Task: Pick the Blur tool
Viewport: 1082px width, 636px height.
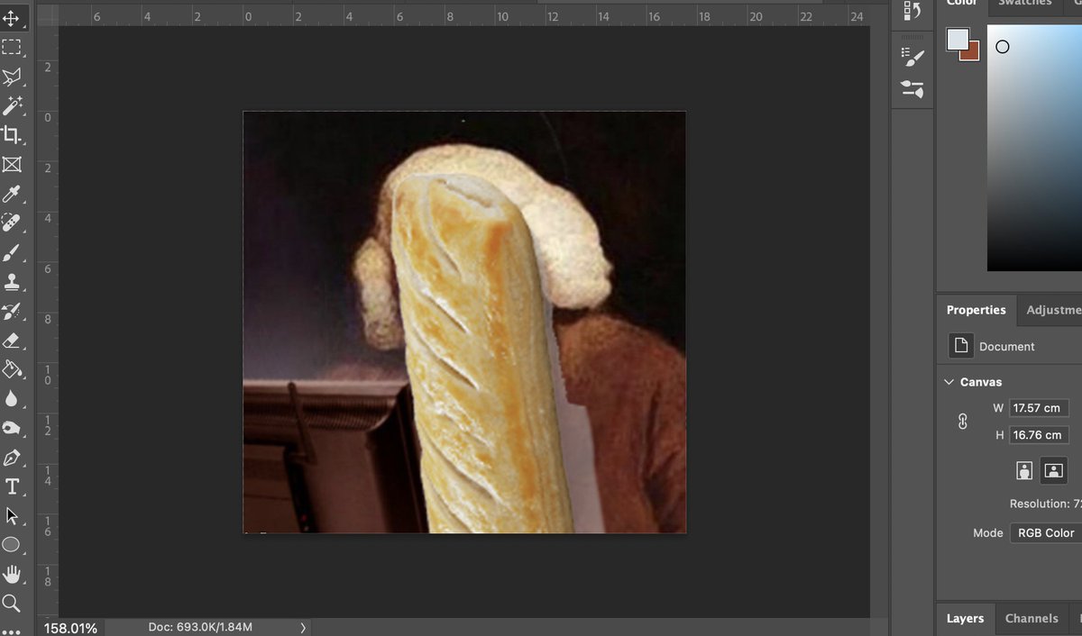Action: (12, 398)
